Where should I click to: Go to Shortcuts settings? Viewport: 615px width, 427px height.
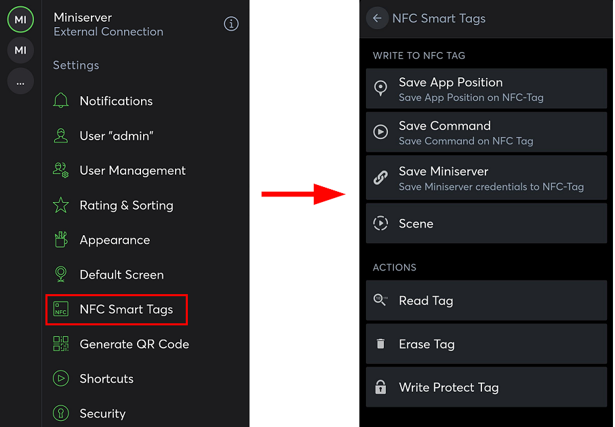[x=106, y=379]
